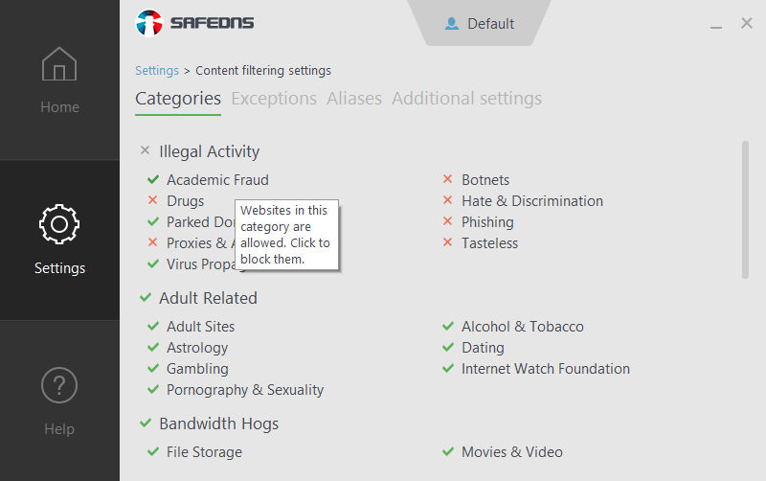Select the Hate & Discrimination category
This screenshot has height=481, width=766.
(531, 201)
